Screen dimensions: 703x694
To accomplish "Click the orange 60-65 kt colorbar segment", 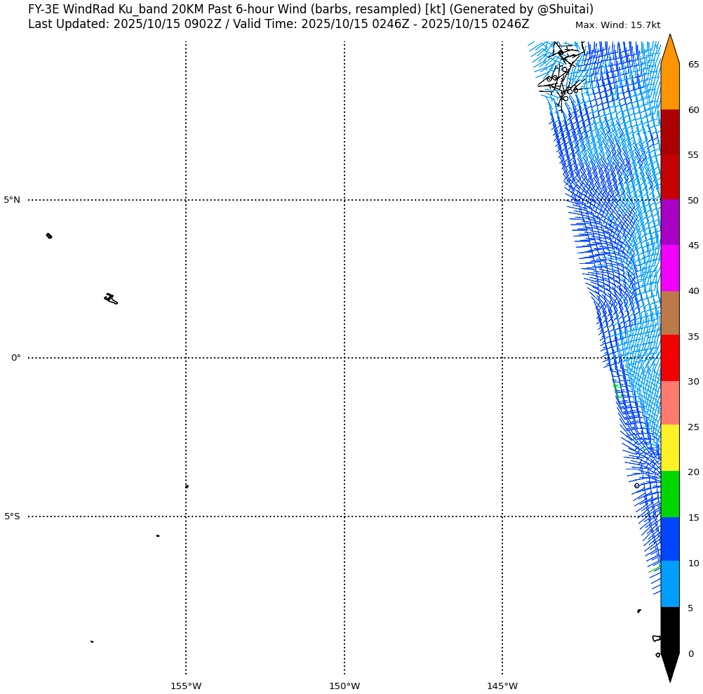I will [669, 86].
